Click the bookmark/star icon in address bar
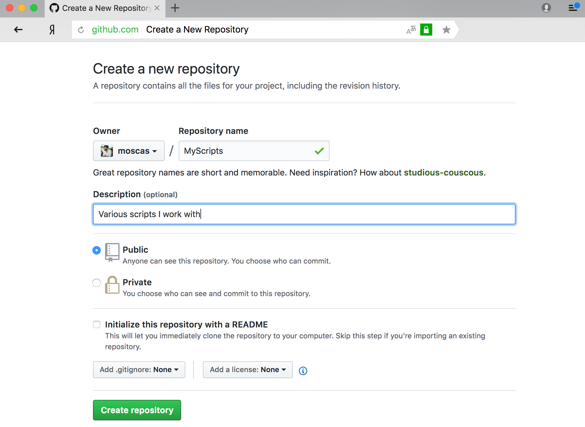Viewport: 585px width, 427px height. (446, 30)
